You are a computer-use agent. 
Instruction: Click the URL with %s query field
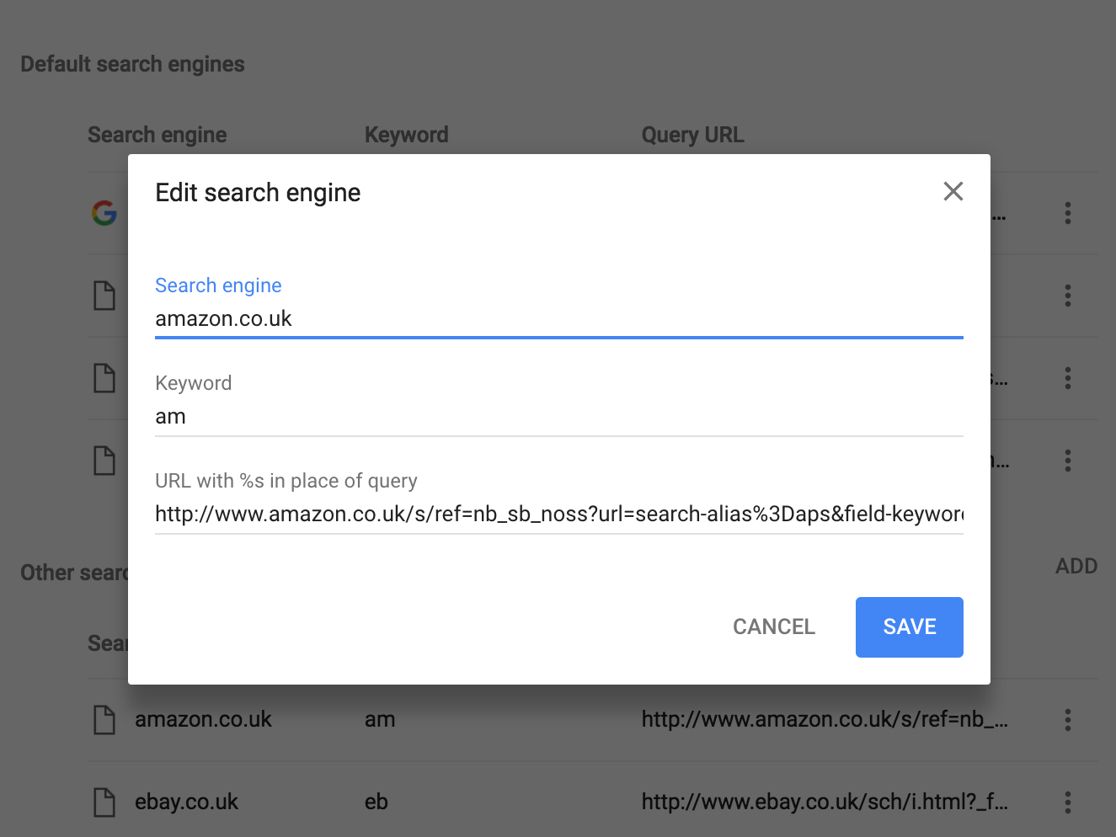click(x=558, y=514)
